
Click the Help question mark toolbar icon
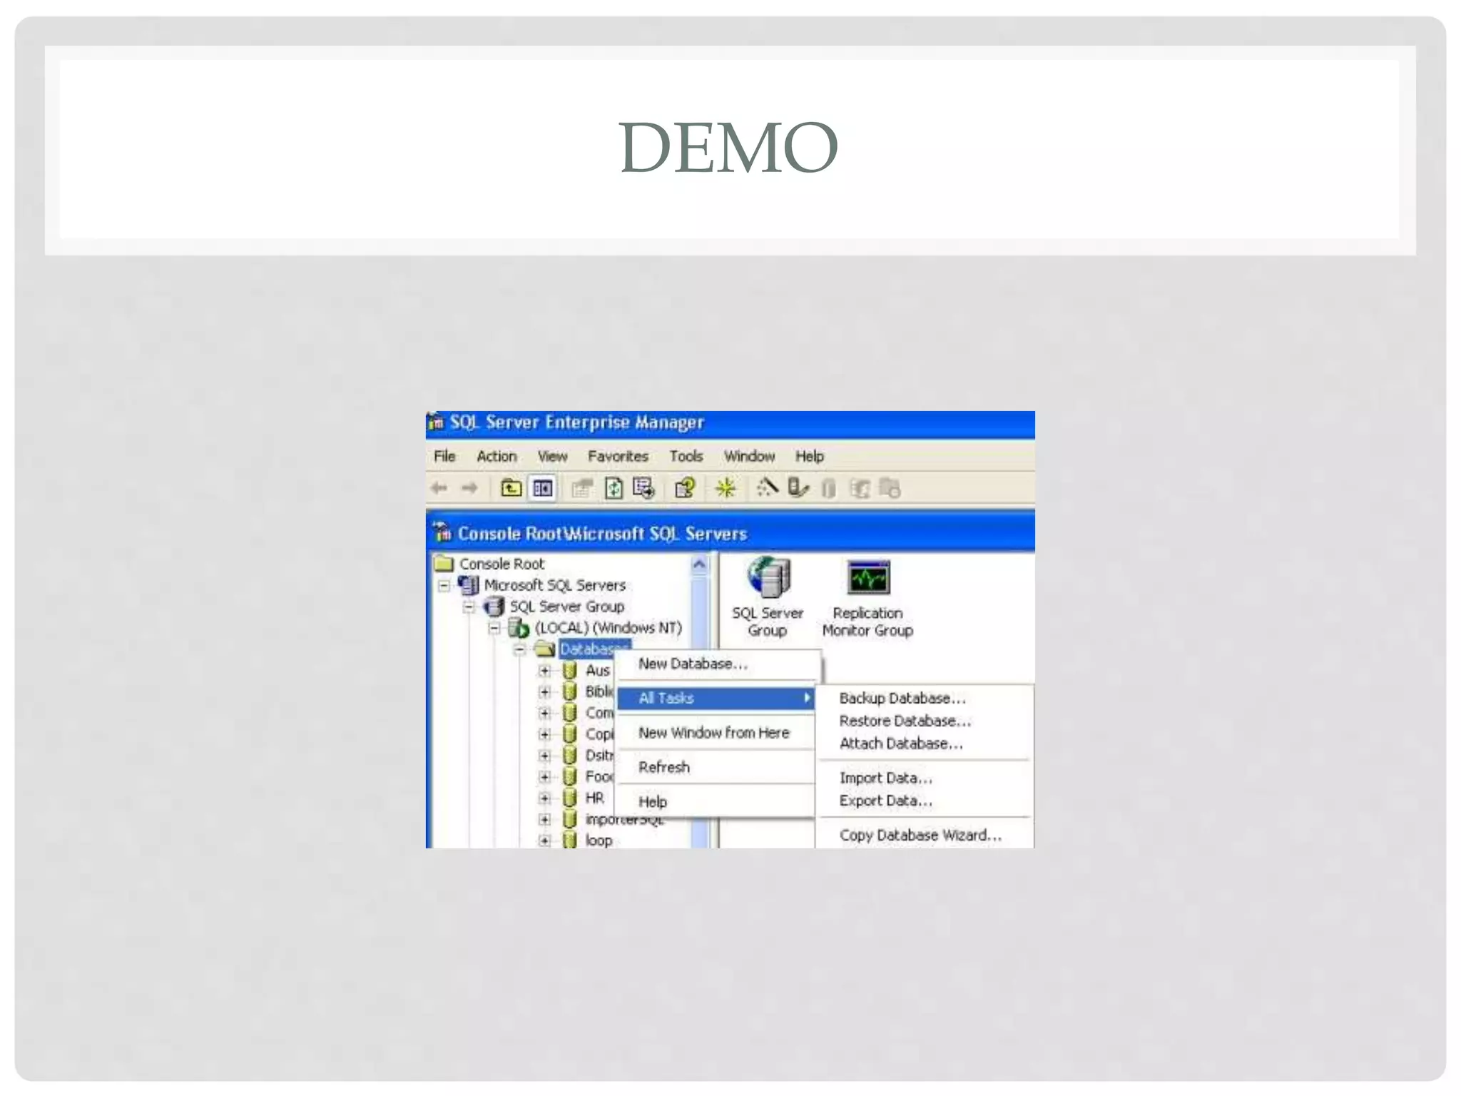[686, 488]
